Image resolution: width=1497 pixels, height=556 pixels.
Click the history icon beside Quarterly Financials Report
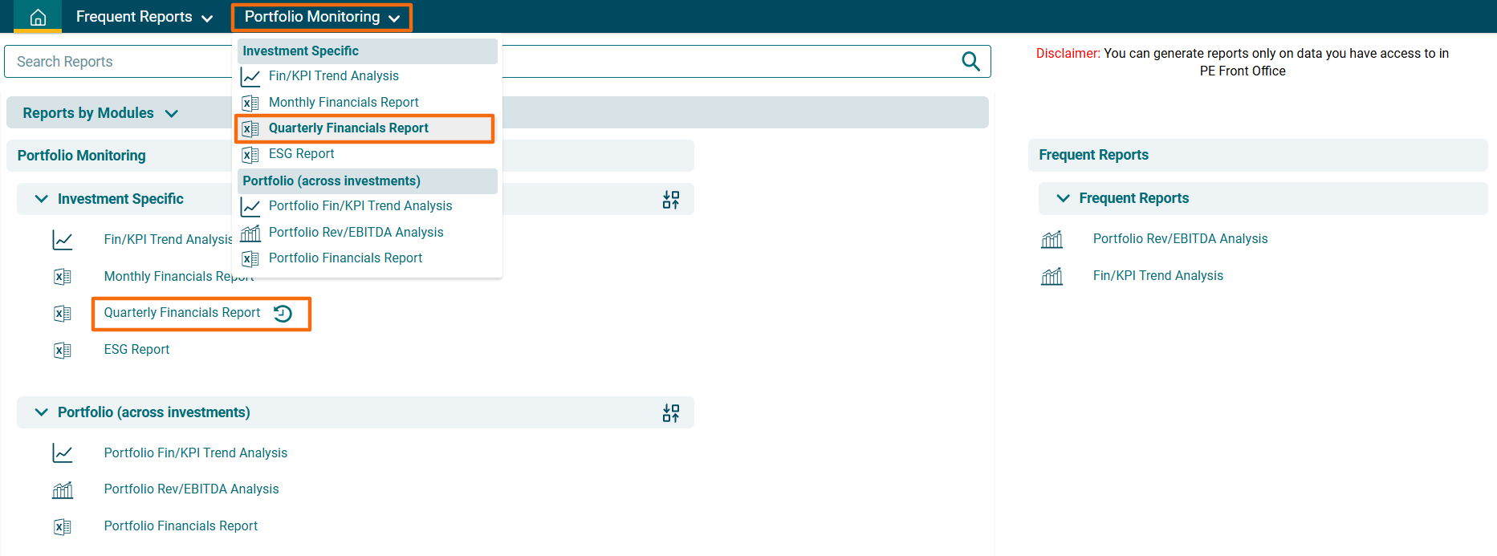[283, 314]
